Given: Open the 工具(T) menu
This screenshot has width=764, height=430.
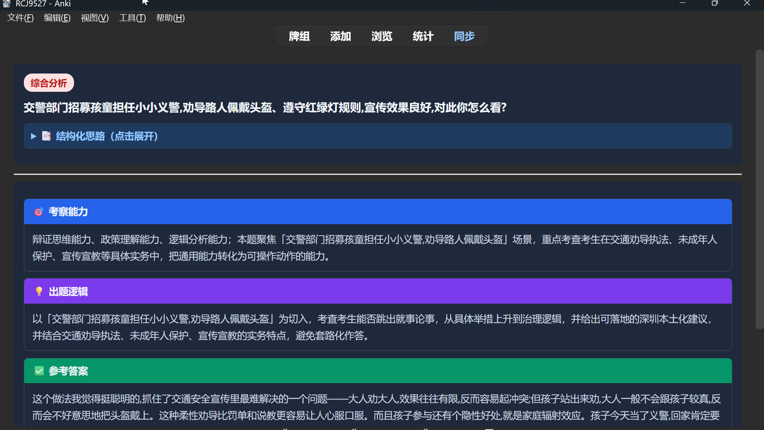Looking at the screenshot, I should click(133, 18).
